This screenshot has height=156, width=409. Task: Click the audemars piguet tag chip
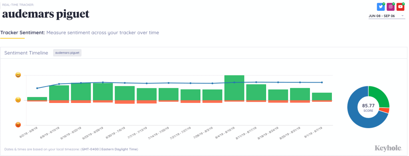click(67, 53)
